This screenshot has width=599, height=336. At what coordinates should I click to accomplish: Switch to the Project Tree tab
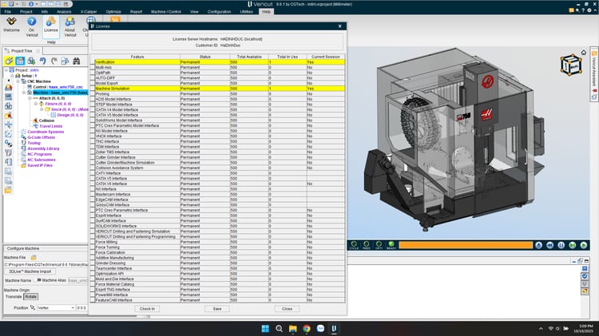22,51
